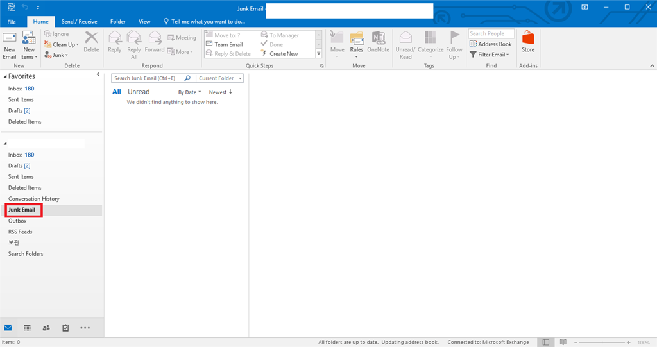657x347 pixels.
Task: Toggle the Newest sort order
Action: pos(221,92)
